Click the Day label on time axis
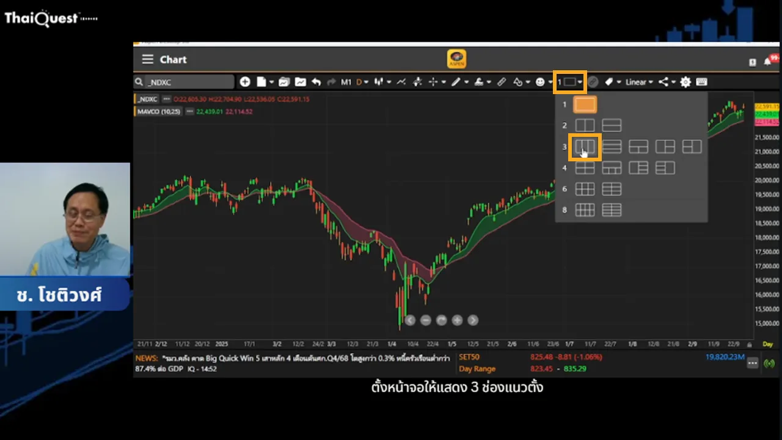782x440 pixels. pos(767,344)
